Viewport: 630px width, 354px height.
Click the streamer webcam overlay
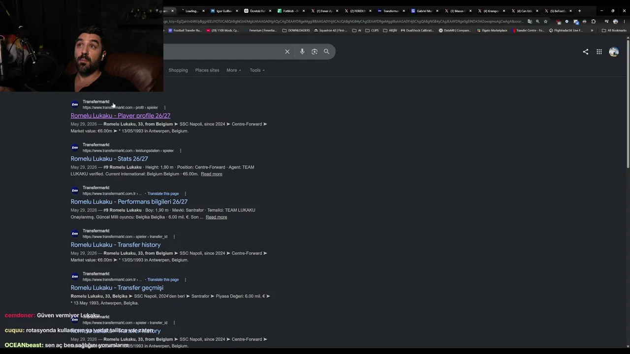coord(82,46)
